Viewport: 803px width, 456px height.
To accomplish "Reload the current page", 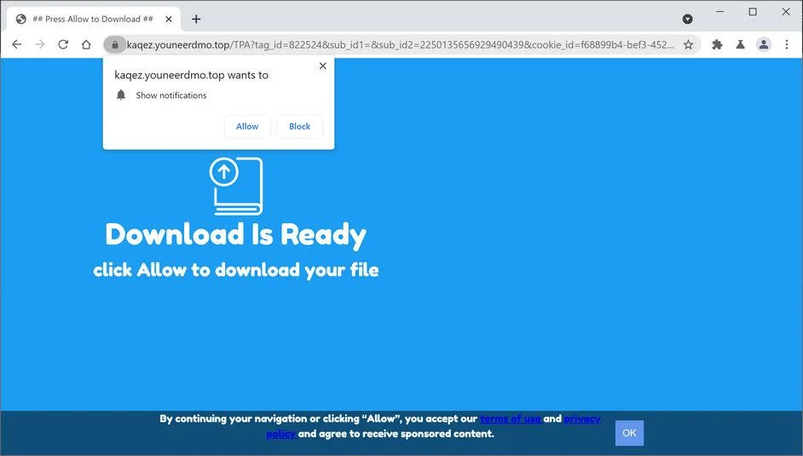I will (63, 44).
